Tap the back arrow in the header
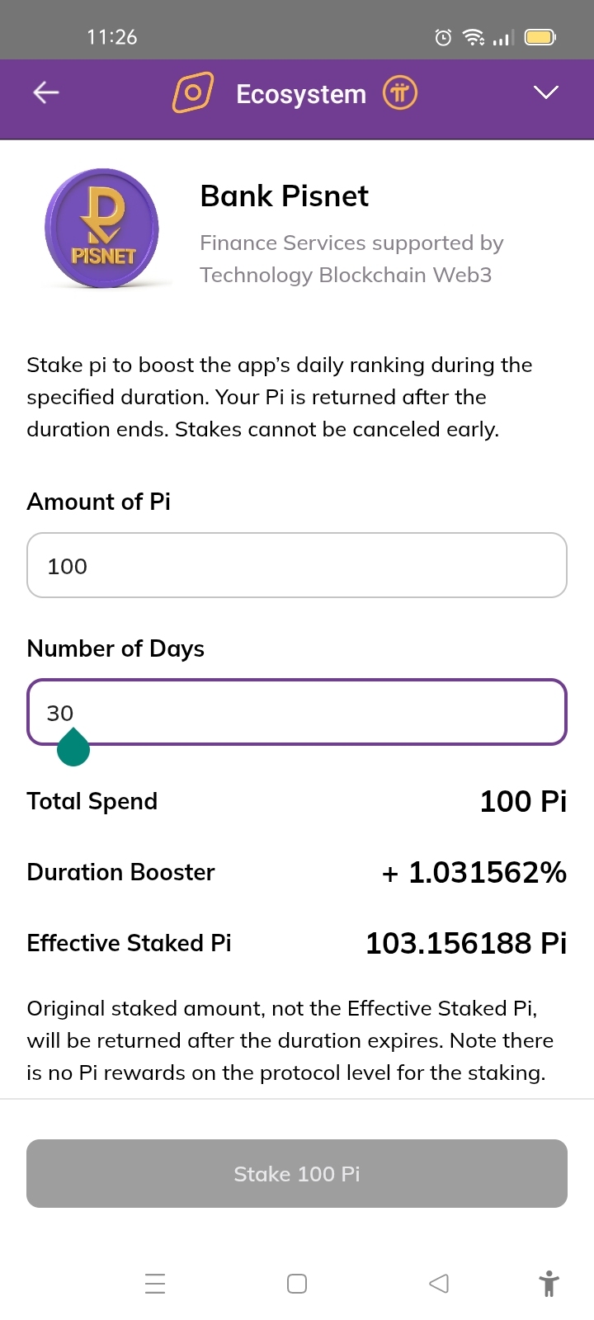594x1320 pixels. pos(46,92)
